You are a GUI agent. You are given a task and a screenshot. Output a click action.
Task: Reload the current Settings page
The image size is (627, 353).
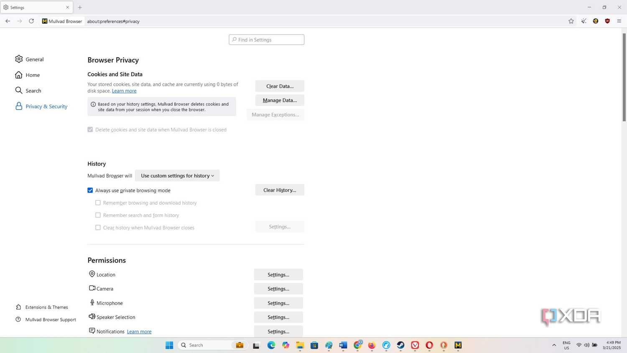(x=31, y=21)
